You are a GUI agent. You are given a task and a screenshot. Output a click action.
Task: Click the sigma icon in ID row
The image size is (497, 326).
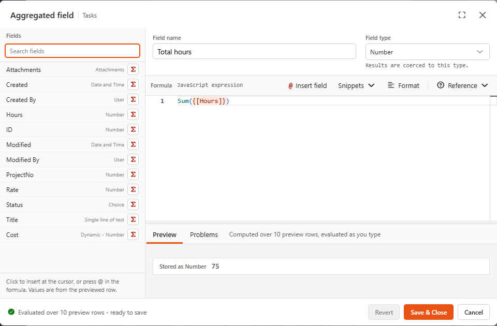point(133,129)
